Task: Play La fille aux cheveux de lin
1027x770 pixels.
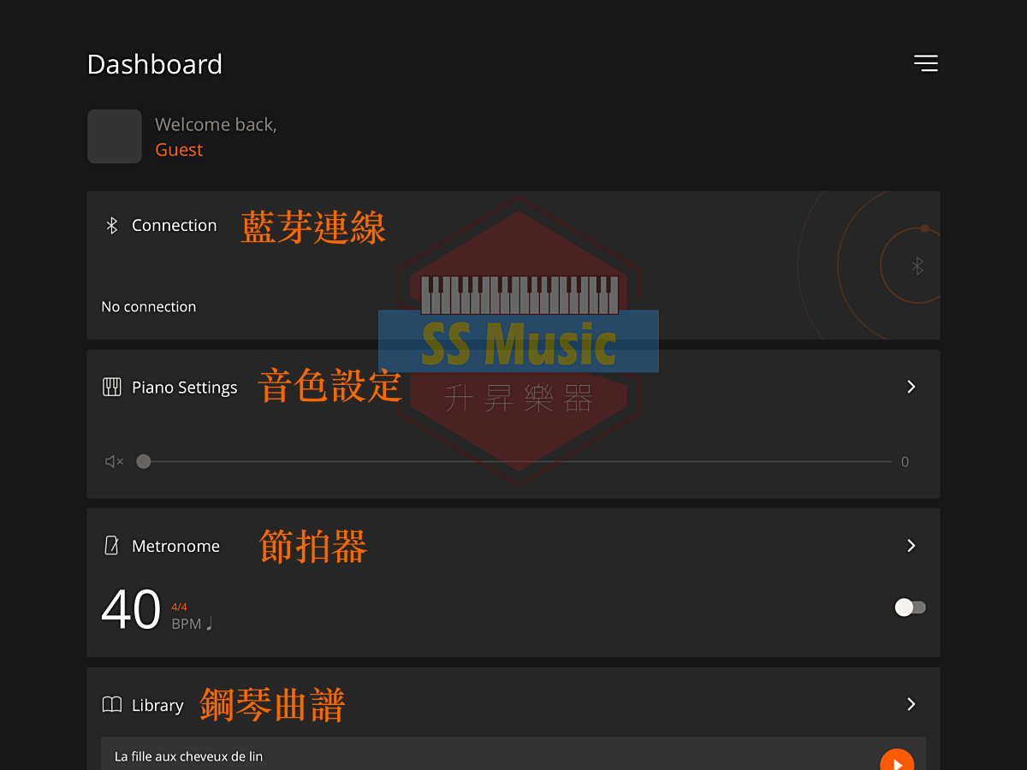Action: (897, 761)
